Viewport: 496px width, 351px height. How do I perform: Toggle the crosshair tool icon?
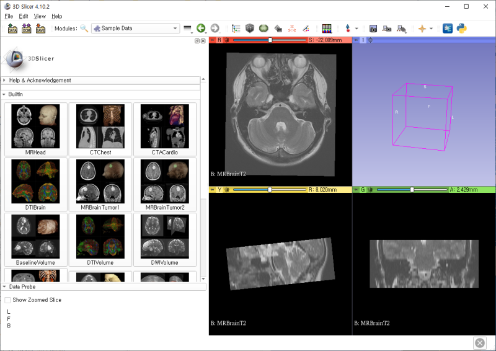422,29
